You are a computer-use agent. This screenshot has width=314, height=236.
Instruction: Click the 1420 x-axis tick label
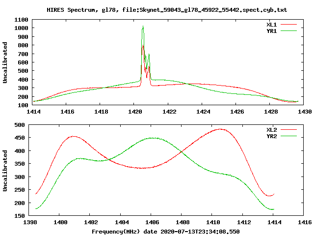[135, 112]
